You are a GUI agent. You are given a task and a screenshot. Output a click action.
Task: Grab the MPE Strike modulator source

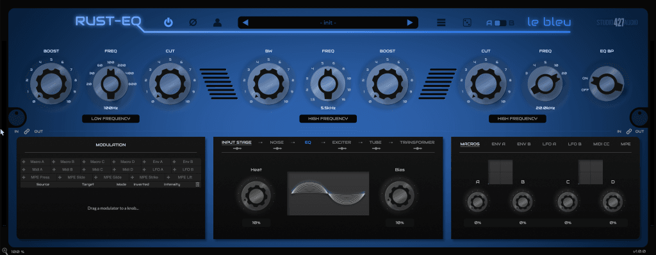tap(147, 178)
